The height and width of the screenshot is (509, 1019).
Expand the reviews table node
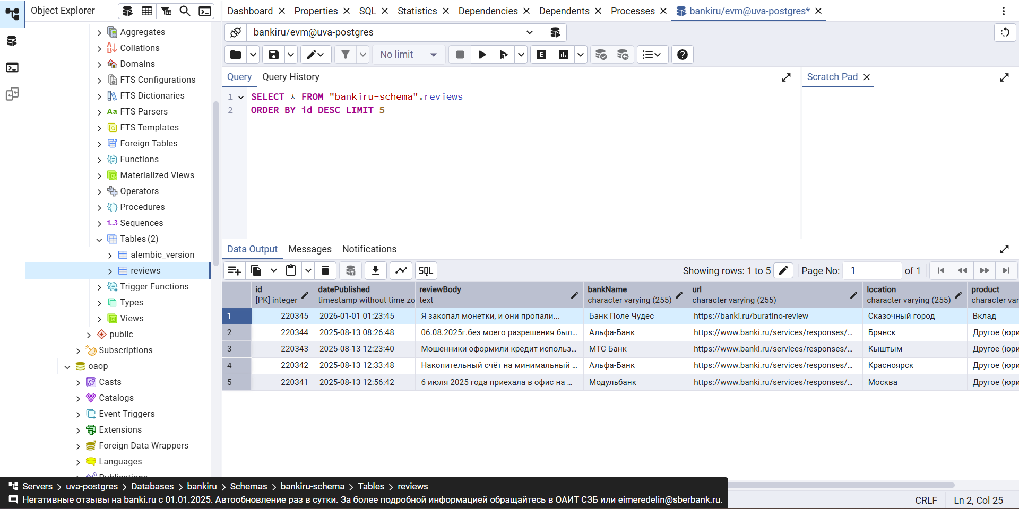[110, 271]
